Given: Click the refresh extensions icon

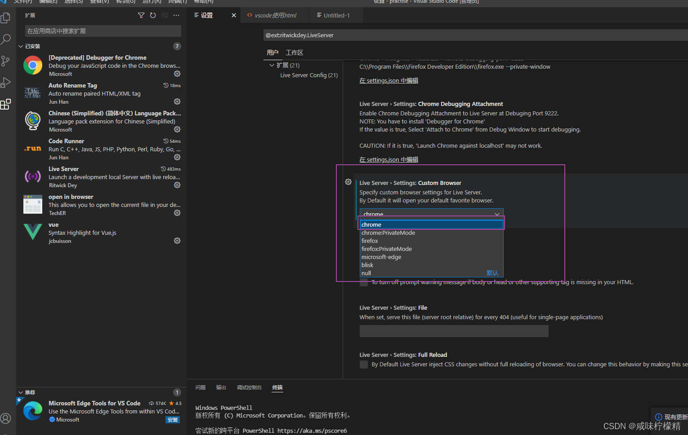Looking at the screenshot, I should pos(153,15).
